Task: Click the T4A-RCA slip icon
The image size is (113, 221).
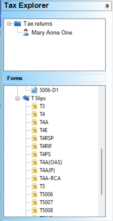Action: [34, 178]
